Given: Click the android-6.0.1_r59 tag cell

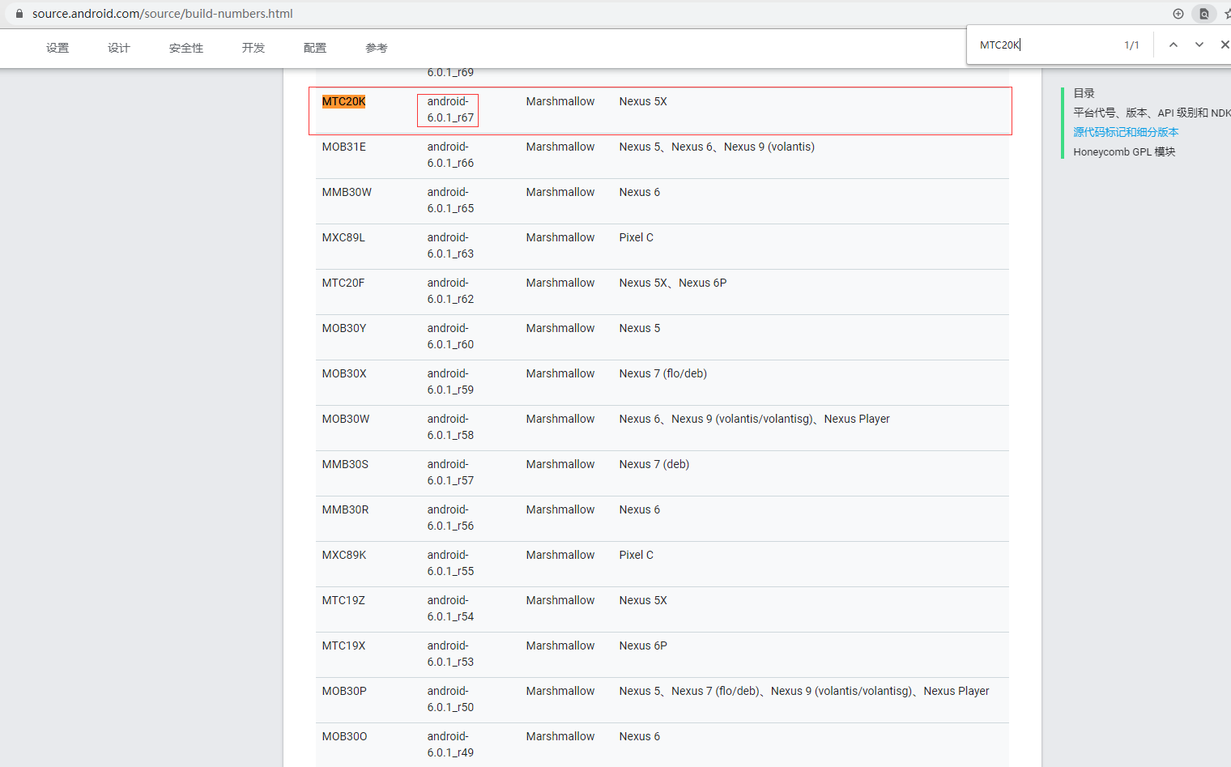Looking at the screenshot, I should tap(450, 381).
